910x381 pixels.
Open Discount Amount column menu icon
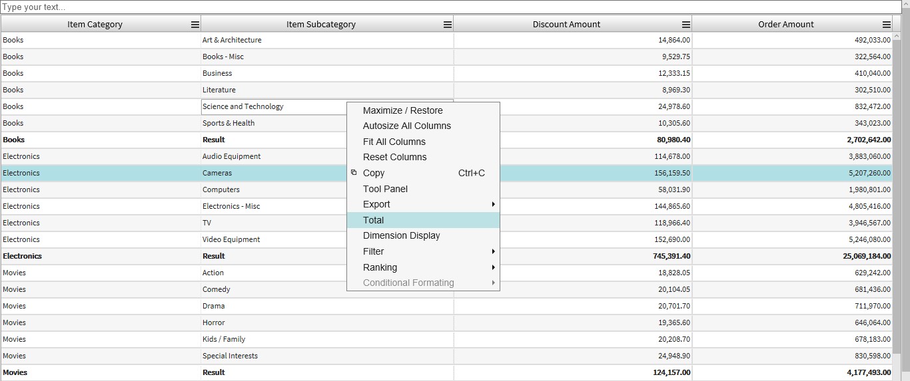(686, 25)
